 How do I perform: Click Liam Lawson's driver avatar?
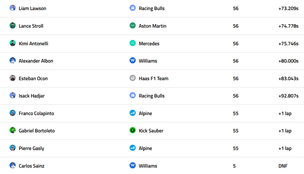click(12, 8)
